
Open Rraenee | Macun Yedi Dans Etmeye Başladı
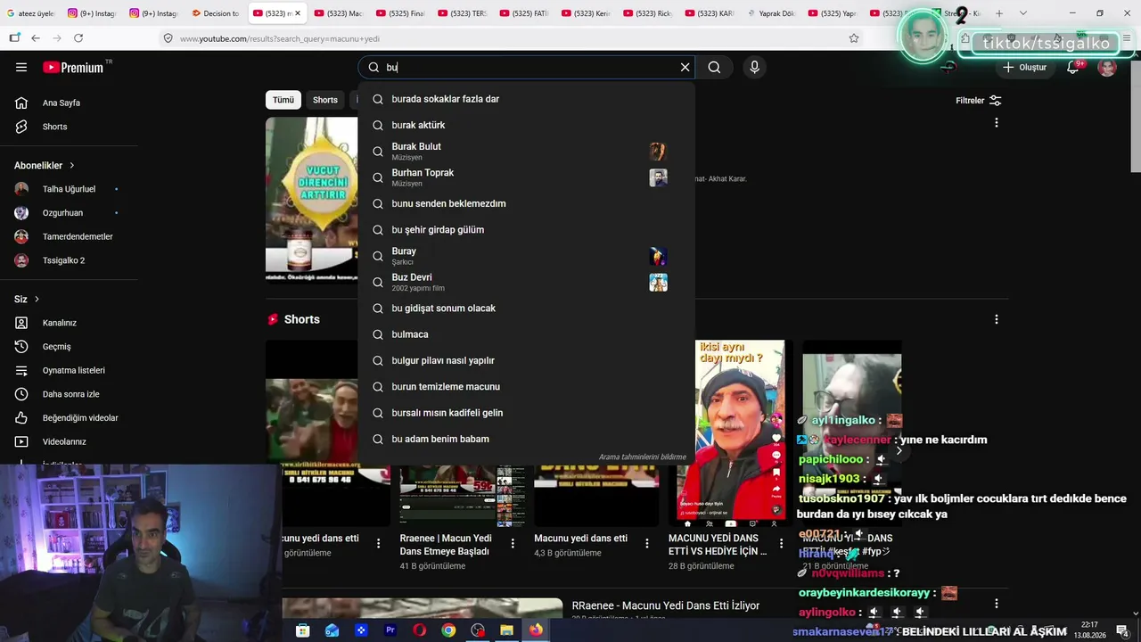pyautogui.click(x=447, y=545)
